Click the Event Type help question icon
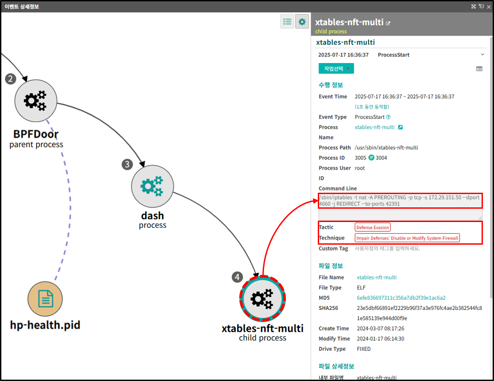Image resolution: width=494 pixels, height=381 pixels. click(388, 117)
